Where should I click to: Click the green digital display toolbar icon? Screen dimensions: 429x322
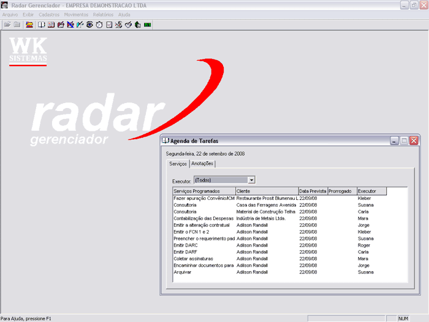(x=148, y=25)
